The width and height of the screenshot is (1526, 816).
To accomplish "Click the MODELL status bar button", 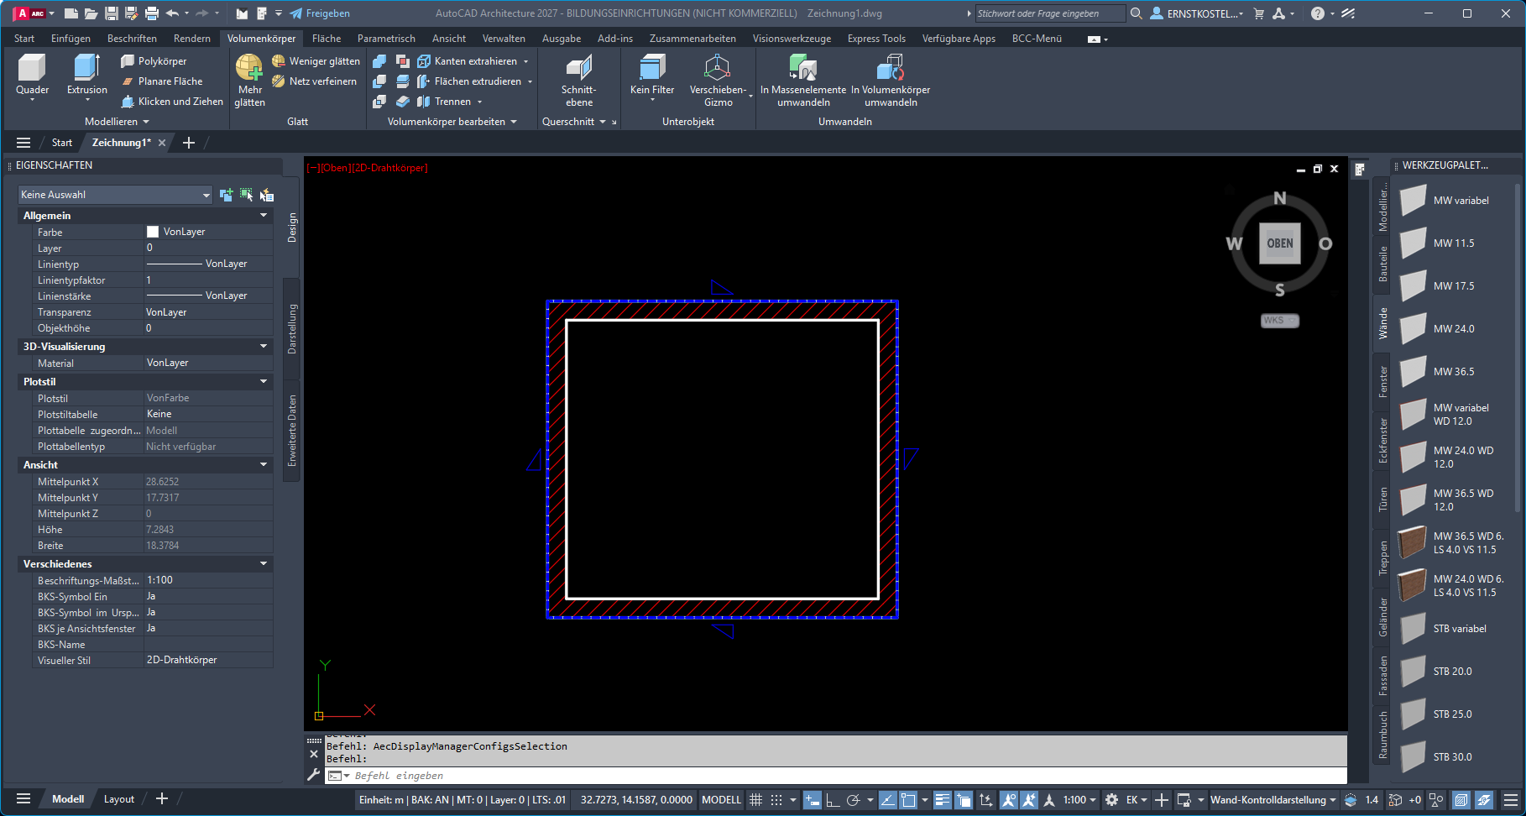I will [721, 800].
